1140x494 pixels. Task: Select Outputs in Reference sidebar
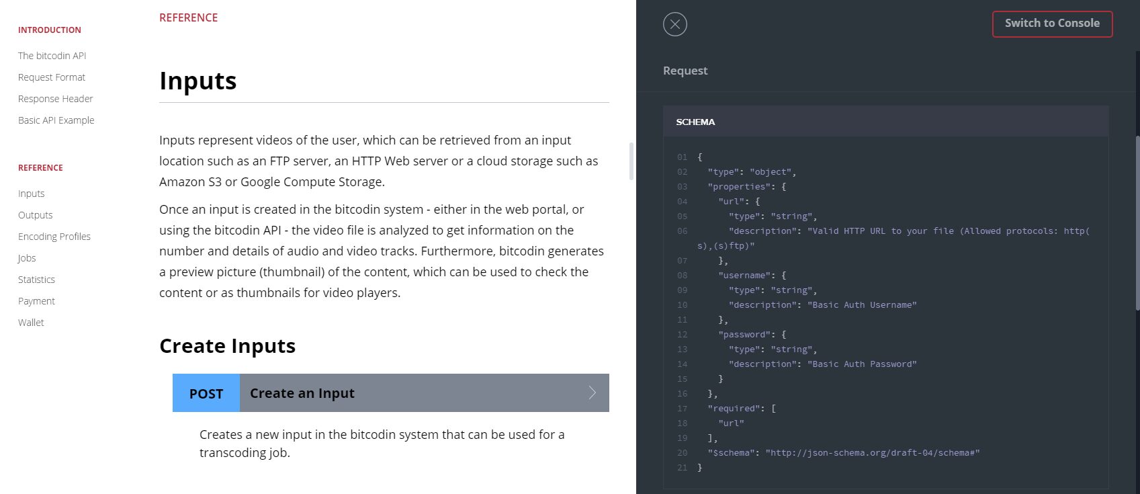[36, 215]
